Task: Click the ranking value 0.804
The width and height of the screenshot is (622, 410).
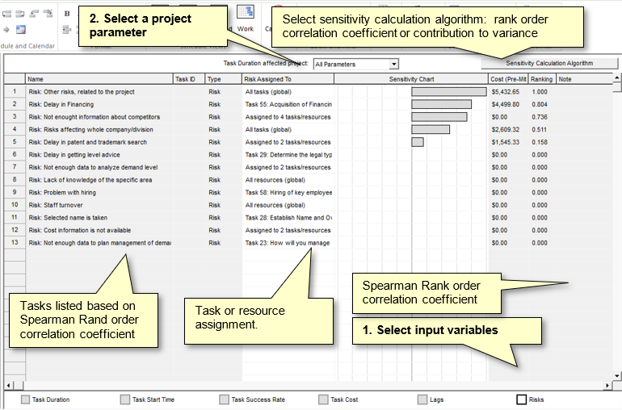Action: (540, 104)
